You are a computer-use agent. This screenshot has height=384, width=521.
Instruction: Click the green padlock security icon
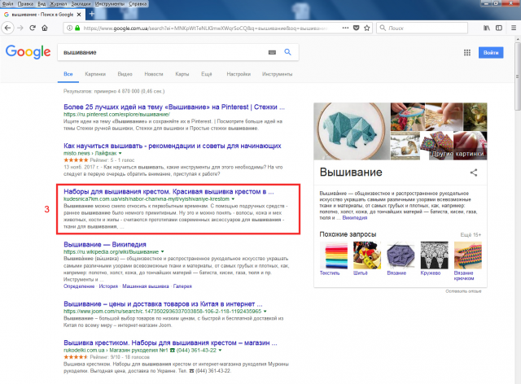[x=77, y=28]
